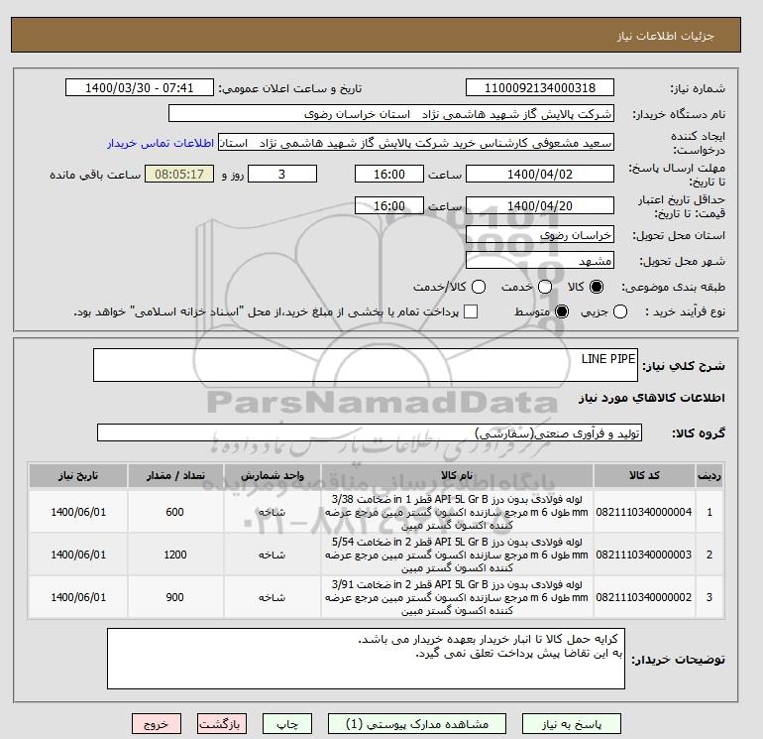
Task: Click the شاخه unit in row 2
Action: 272,554
